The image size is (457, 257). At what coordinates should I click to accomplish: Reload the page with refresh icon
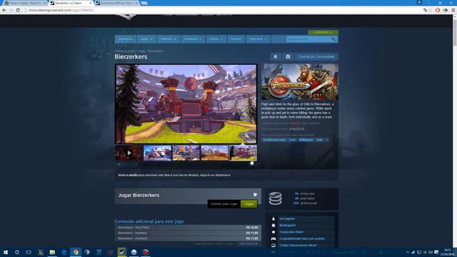coord(18,10)
